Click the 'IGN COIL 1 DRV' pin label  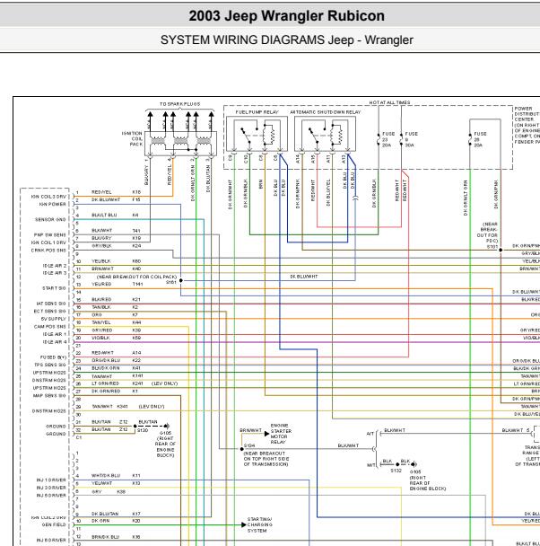[x=48, y=242]
